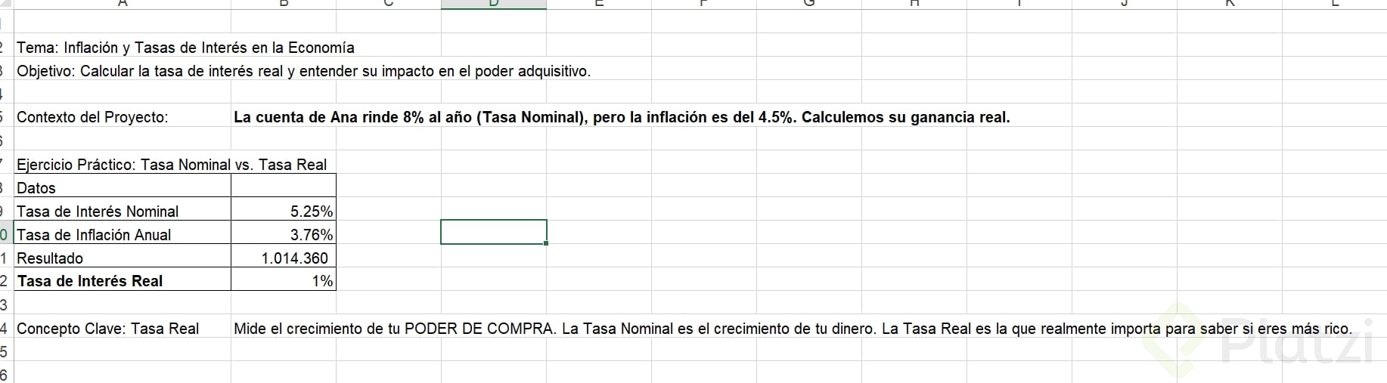Click the 1.014.360 result value cell

click(284, 258)
